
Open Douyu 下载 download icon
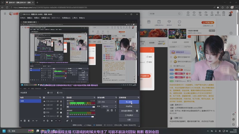[x=200, y=13]
